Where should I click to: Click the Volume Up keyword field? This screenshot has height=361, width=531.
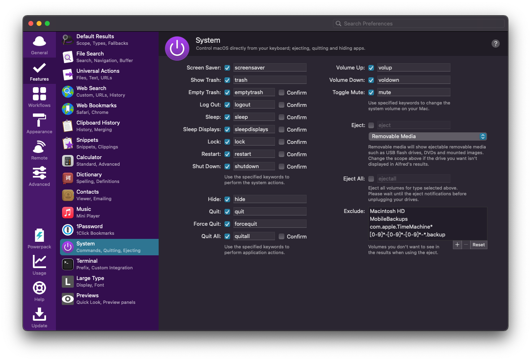[414, 67]
